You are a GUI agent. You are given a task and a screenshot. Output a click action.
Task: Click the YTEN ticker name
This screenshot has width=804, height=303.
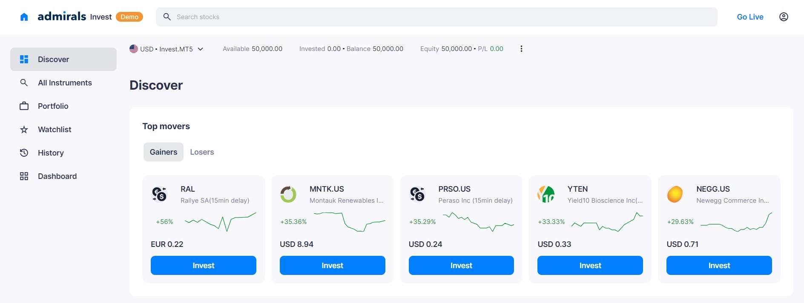pyautogui.click(x=577, y=189)
